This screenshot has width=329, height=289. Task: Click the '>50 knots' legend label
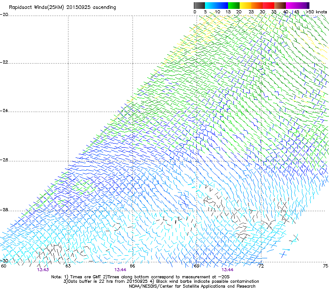point(316,12)
